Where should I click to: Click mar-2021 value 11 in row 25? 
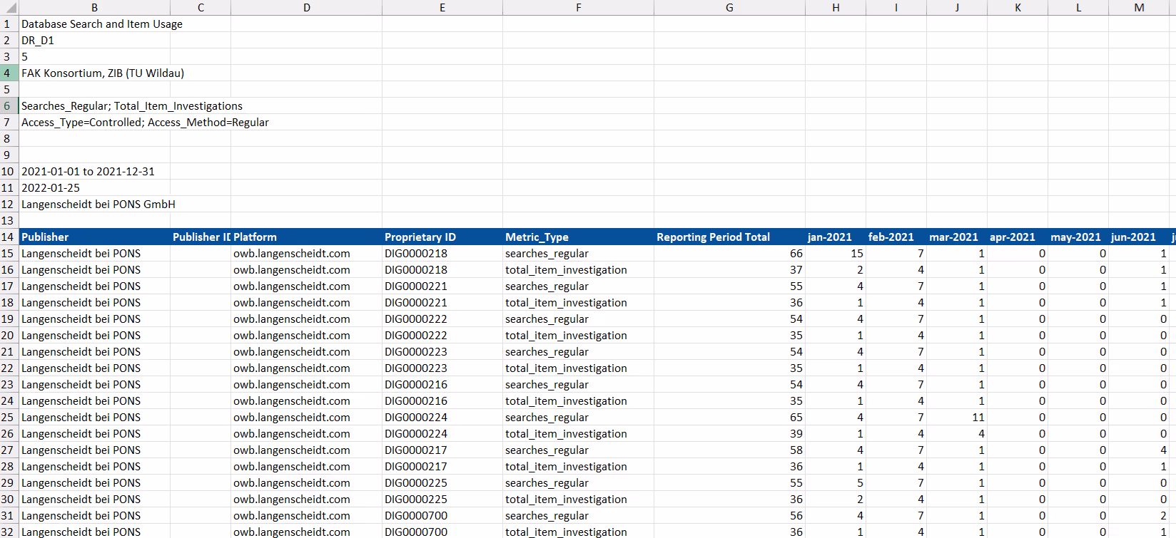tap(957, 418)
